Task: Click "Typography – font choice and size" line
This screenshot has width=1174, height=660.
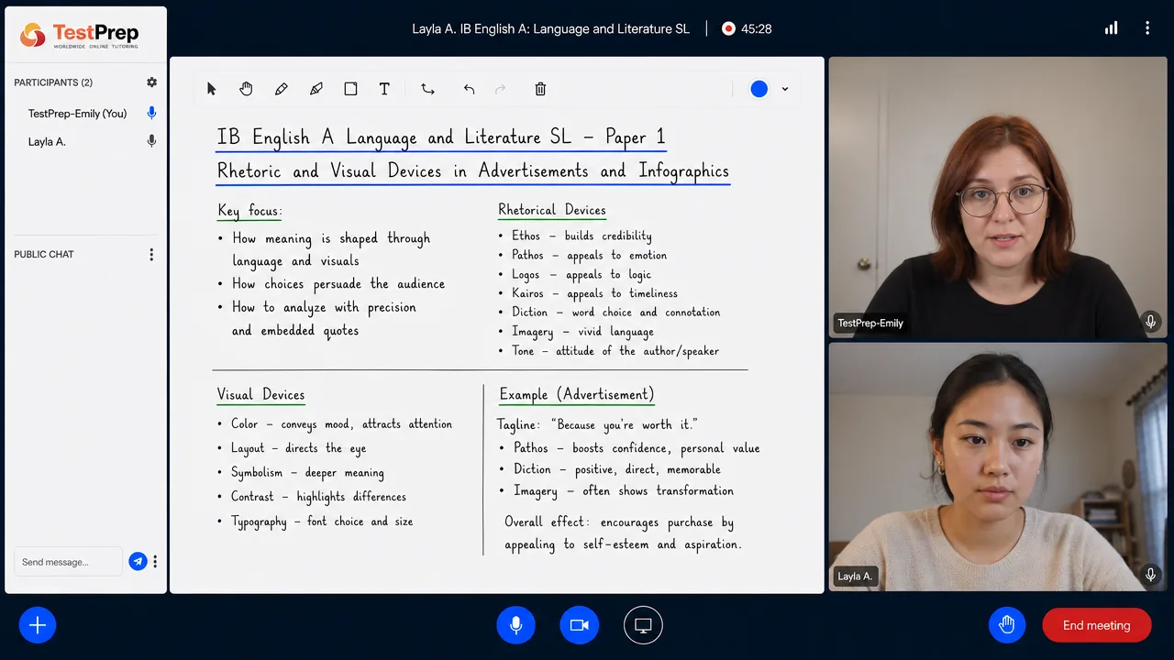Action: (322, 522)
